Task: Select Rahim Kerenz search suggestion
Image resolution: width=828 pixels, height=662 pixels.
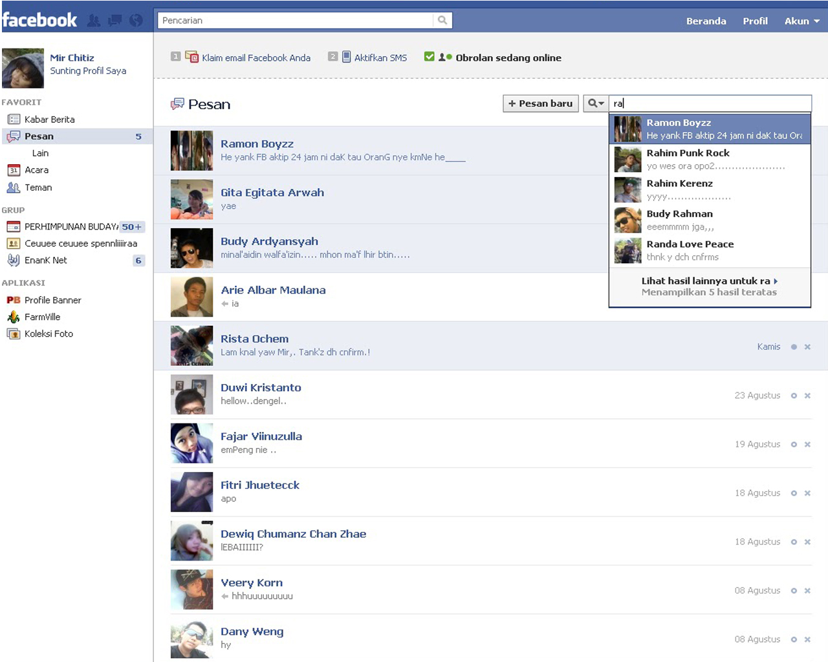Action: (x=710, y=189)
